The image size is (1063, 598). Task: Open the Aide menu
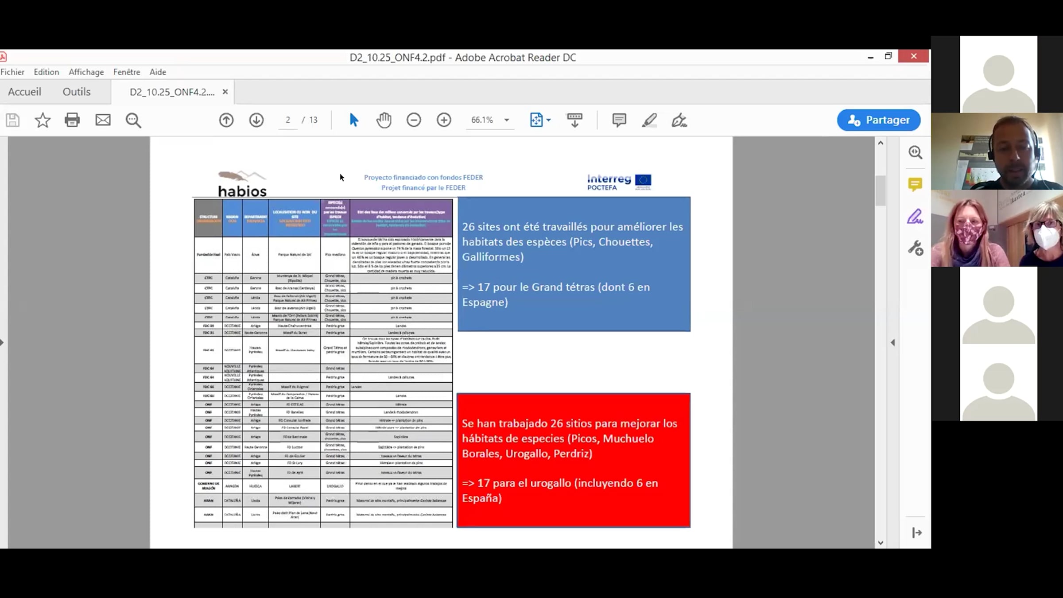pos(158,72)
